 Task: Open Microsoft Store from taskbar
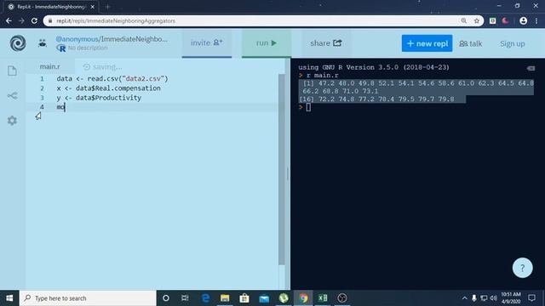[244, 298]
